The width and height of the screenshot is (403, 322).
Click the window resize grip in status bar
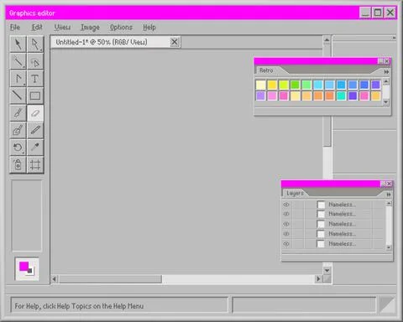(x=388, y=304)
